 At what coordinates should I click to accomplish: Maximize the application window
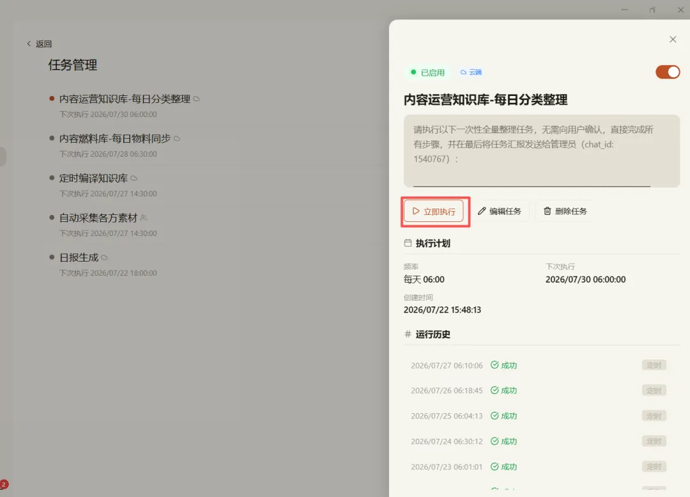[652, 10]
